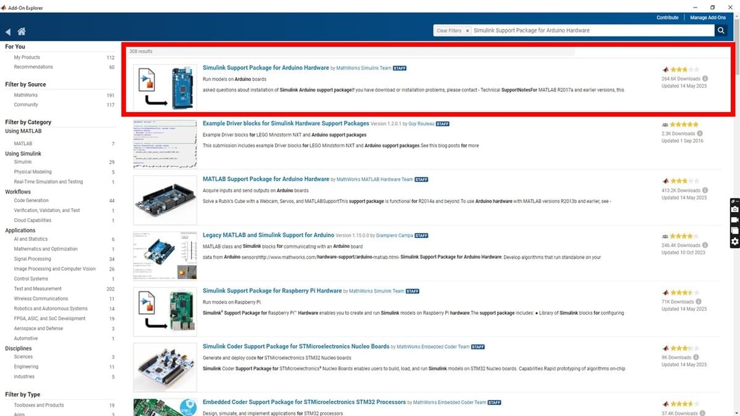
Task: Open thumbnail of Example Driver blocks code
Action: (165, 144)
